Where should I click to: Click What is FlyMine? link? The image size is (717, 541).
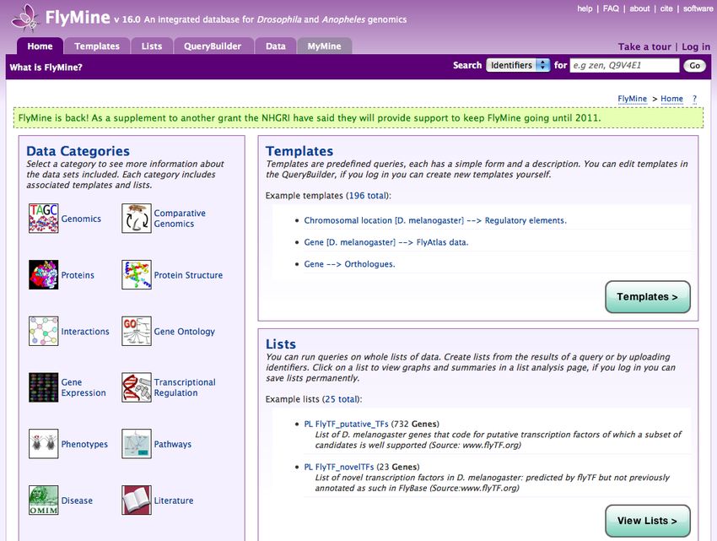pyautogui.click(x=46, y=68)
